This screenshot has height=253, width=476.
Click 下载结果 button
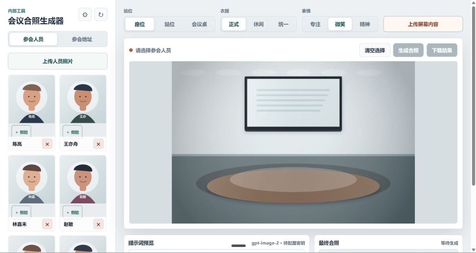(442, 50)
